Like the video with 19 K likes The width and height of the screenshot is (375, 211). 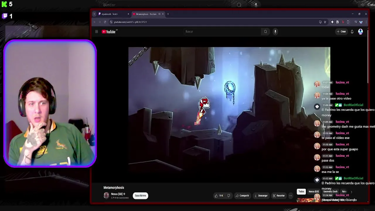tap(219, 196)
